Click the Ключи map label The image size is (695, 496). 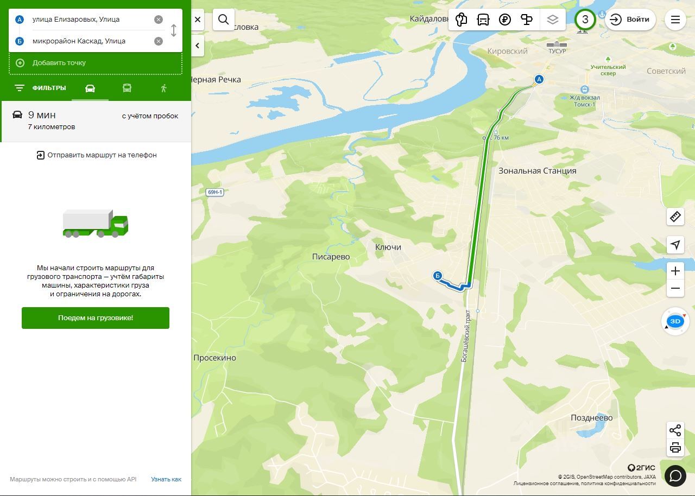click(x=388, y=247)
